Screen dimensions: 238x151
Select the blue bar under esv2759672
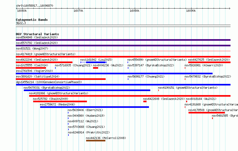click(x=94, y=107)
